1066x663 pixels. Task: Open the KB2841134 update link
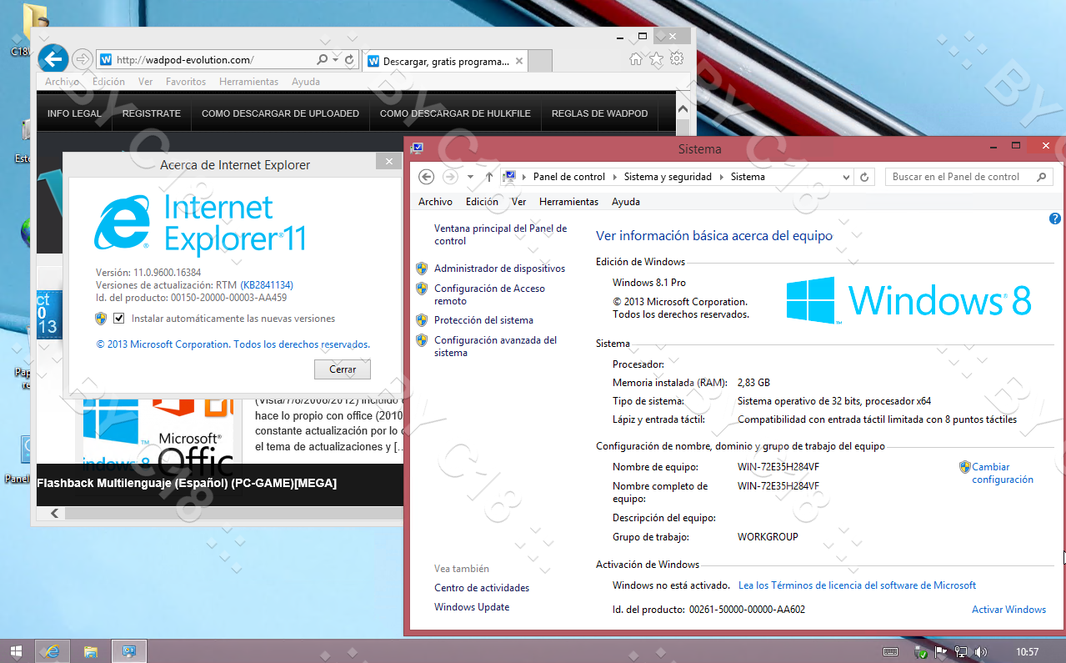[267, 285]
